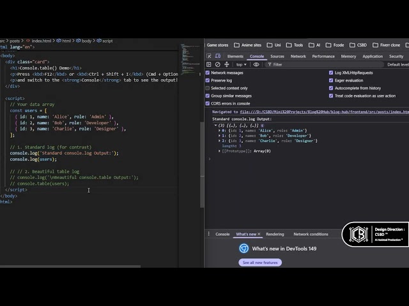
Task: Open the Anime sites bookmark folder
Action: coord(247,45)
